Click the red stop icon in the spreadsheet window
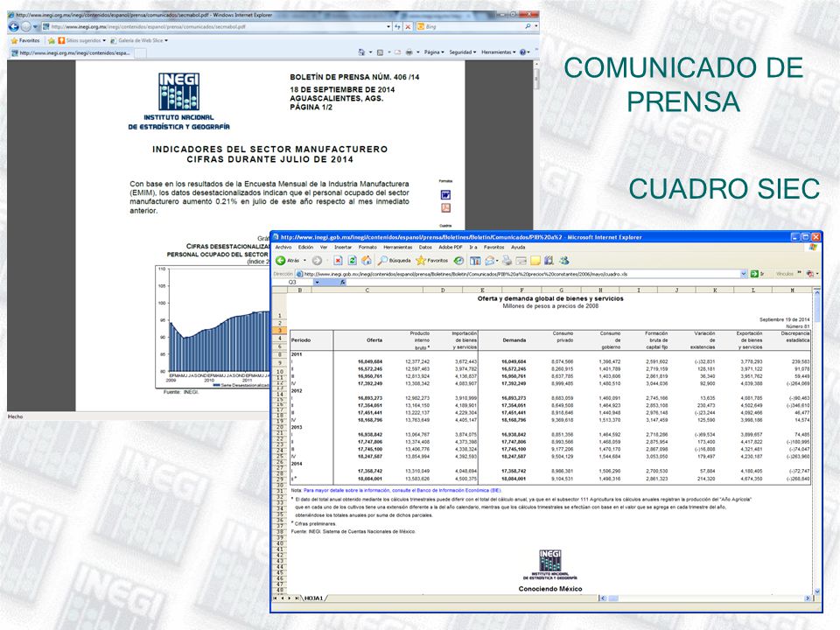The width and height of the screenshot is (840, 630). (x=338, y=261)
